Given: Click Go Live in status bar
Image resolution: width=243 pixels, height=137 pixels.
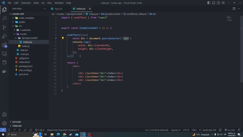Looking at the screenshot, I should coord(230,130).
